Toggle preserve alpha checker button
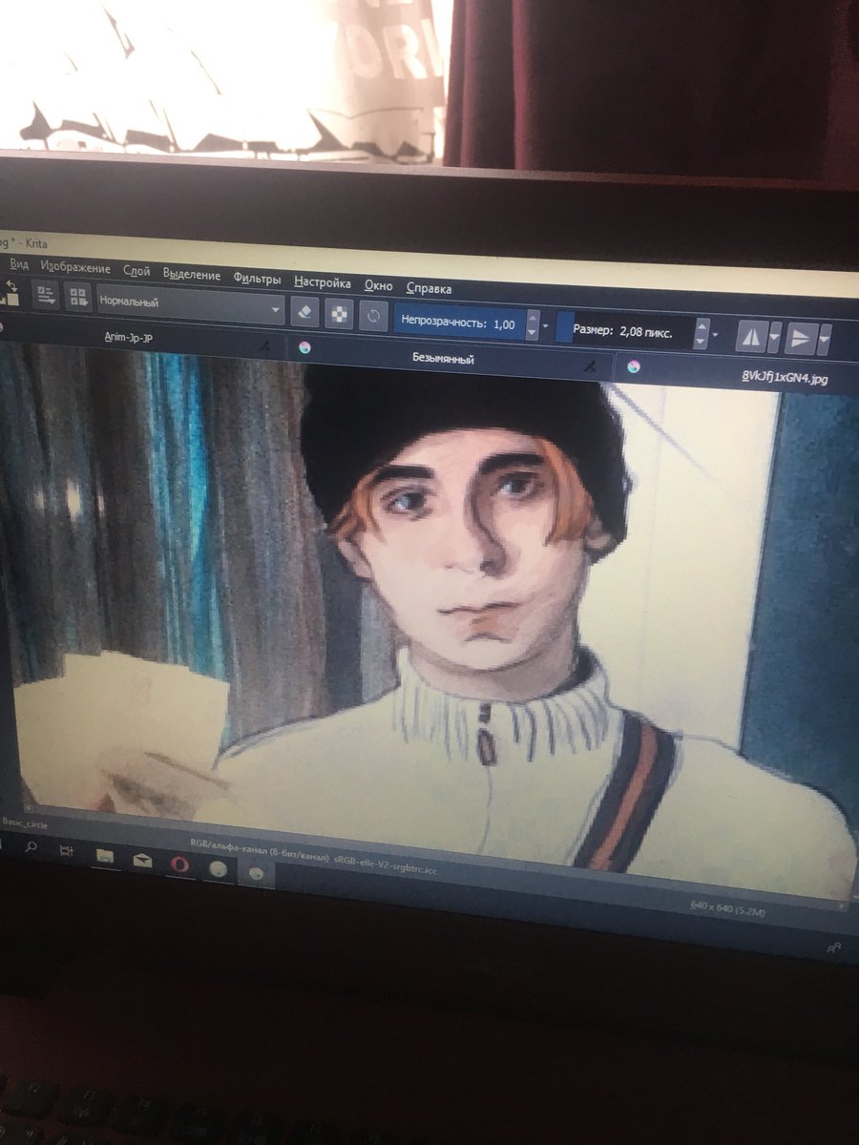 click(339, 314)
